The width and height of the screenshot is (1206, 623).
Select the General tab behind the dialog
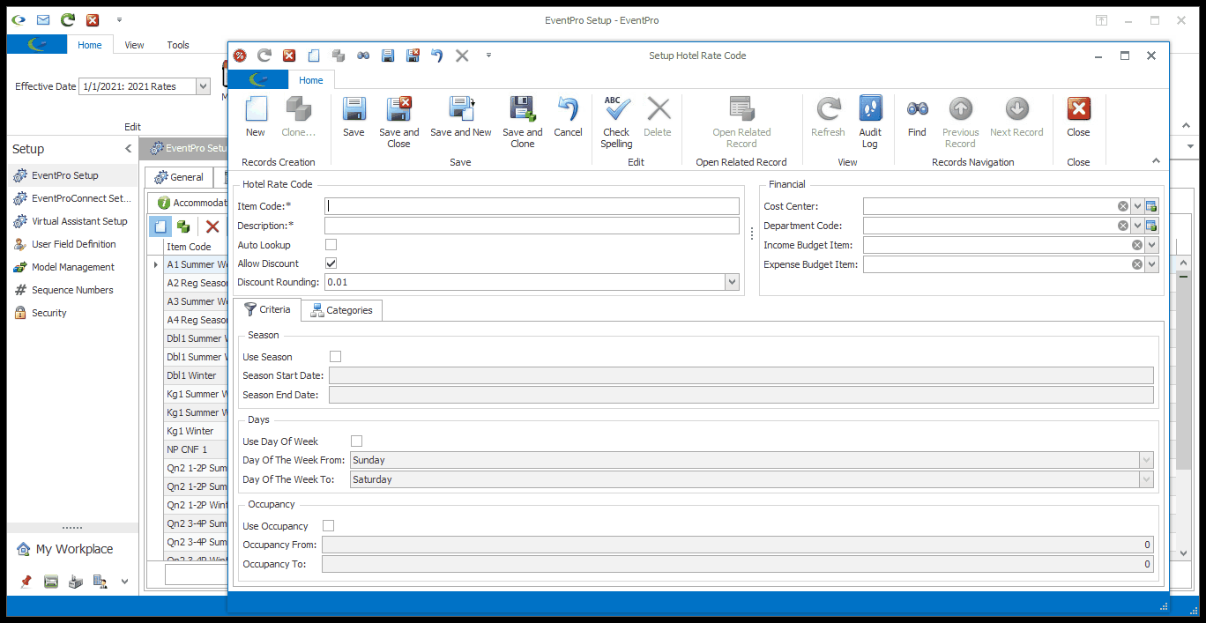[178, 177]
